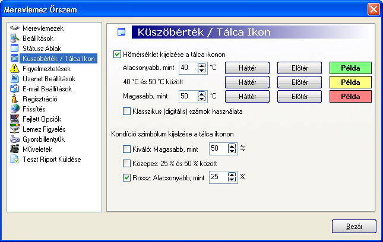Click Előtér button for Magasabb row
Screen dimensions: 383x242
(299, 96)
